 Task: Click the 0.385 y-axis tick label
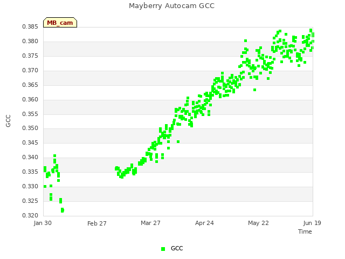pos(30,27)
